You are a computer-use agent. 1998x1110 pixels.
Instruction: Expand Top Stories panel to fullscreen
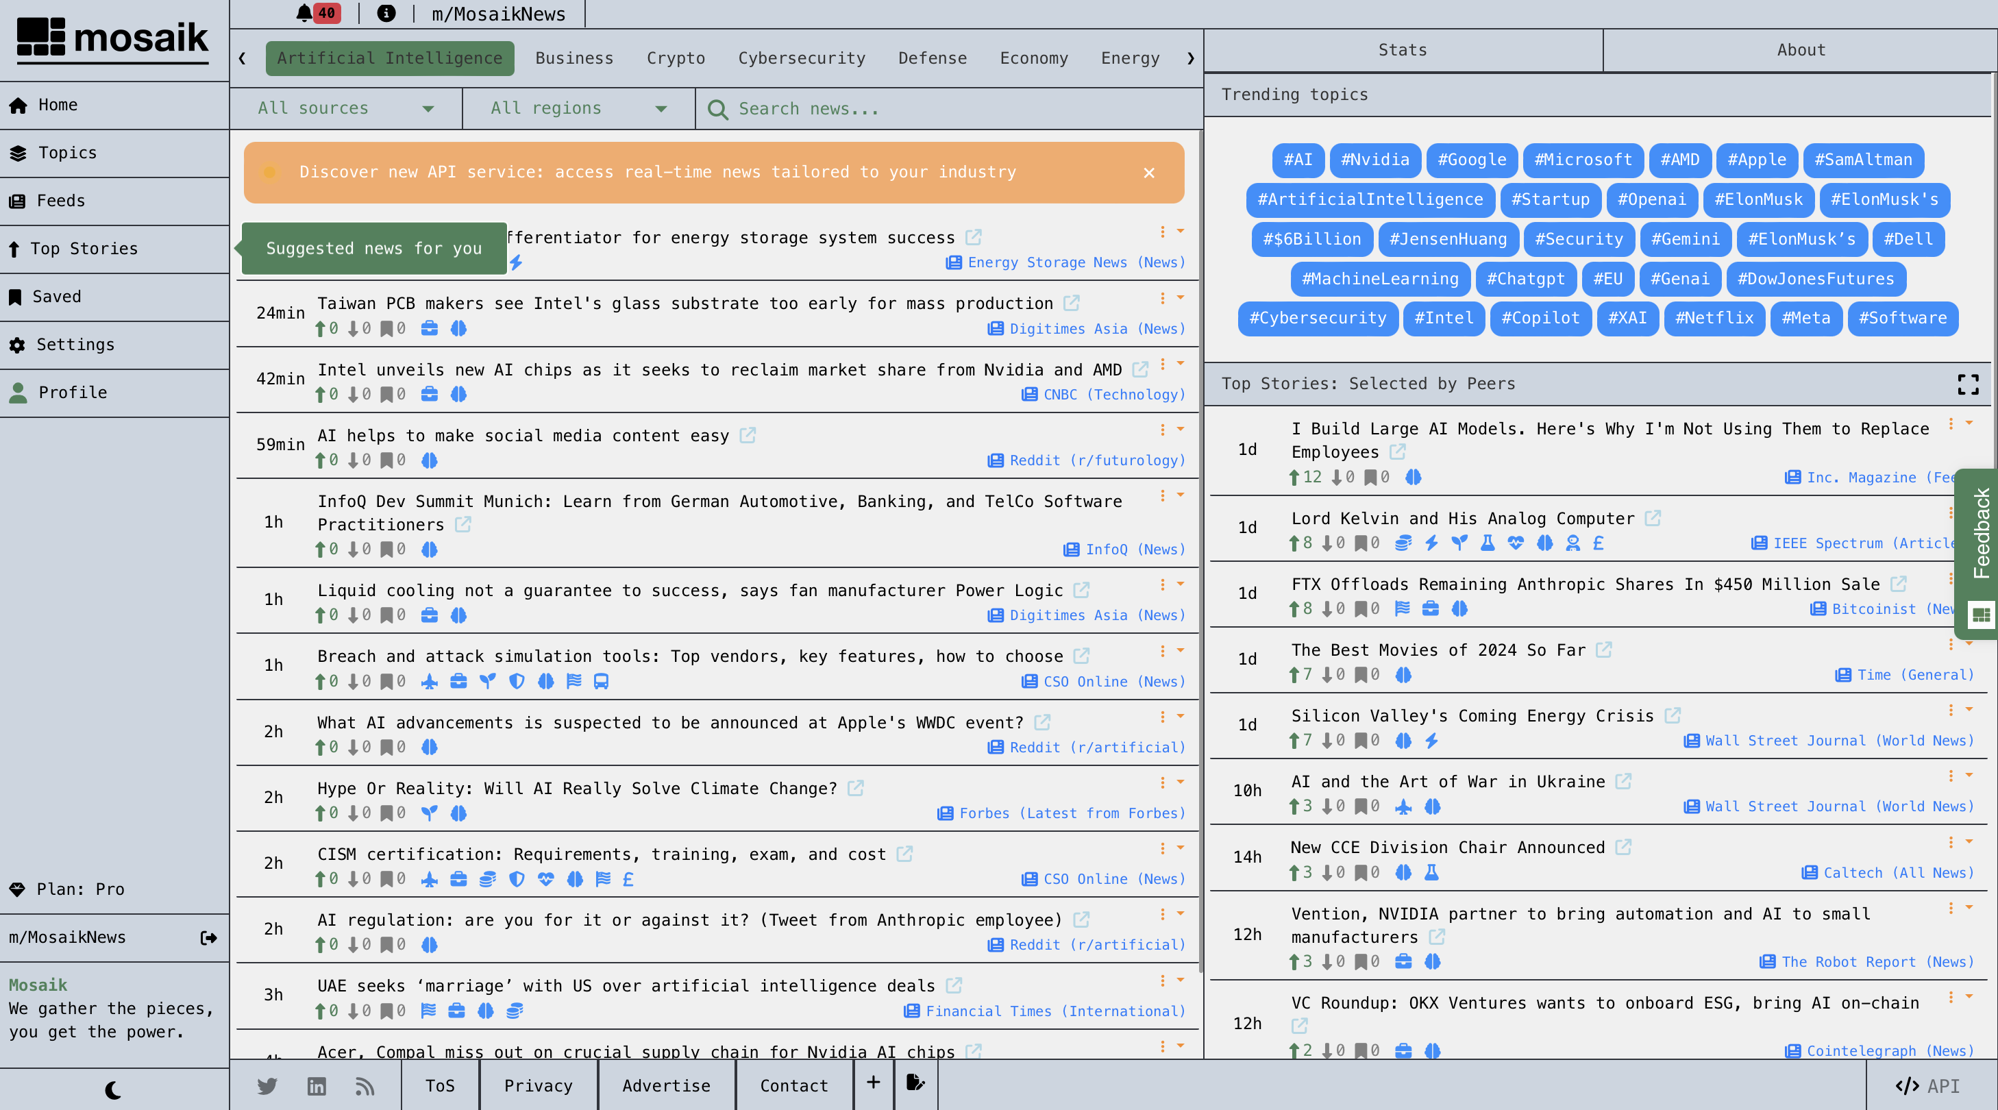1968,384
